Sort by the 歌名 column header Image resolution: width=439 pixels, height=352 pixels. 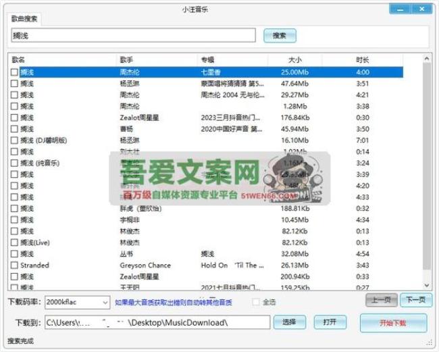pos(18,59)
